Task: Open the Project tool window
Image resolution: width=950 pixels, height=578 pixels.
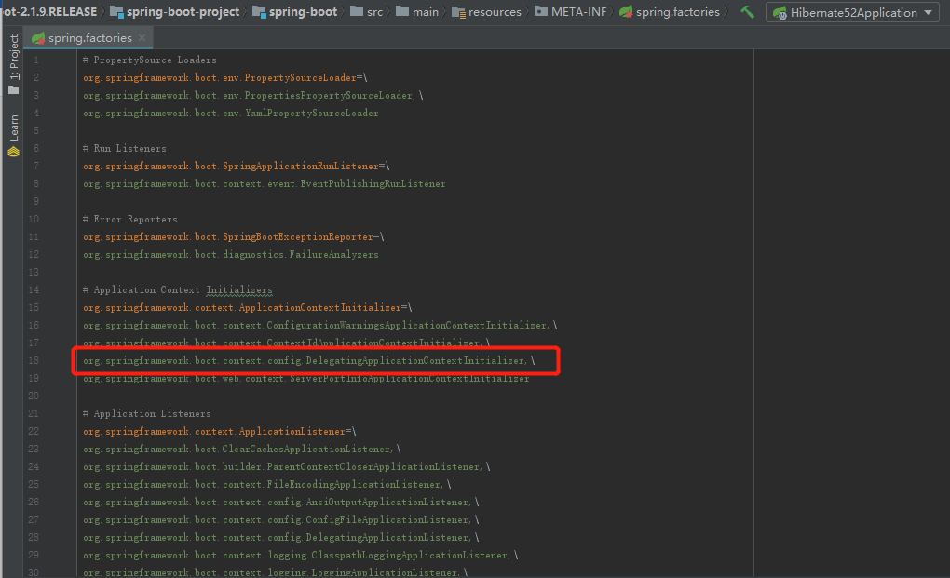Action: click(x=13, y=65)
